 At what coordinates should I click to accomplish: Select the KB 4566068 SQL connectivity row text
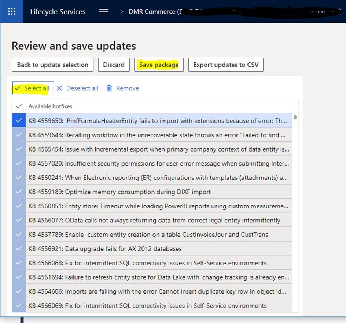147,263
